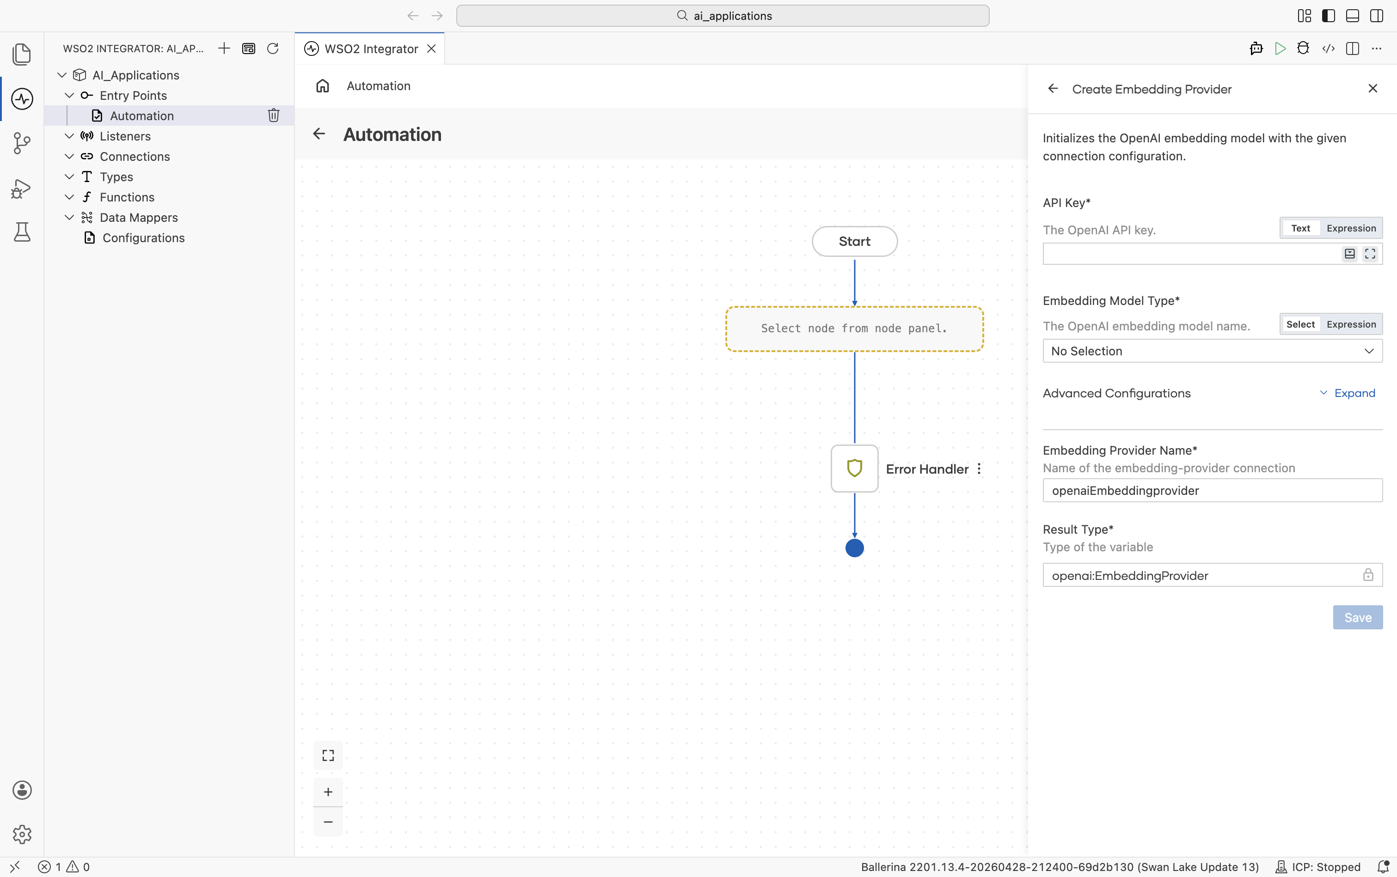Image resolution: width=1397 pixels, height=877 pixels.
Task: Open Run and Debug activity icon
Action: click(21, 189)
